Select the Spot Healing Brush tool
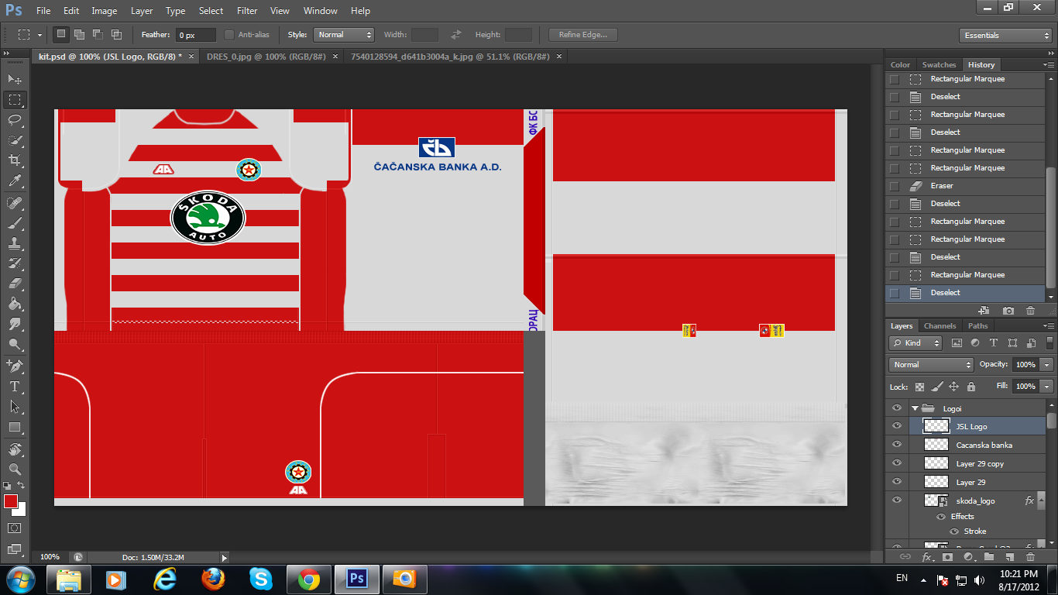 (15, 203)
